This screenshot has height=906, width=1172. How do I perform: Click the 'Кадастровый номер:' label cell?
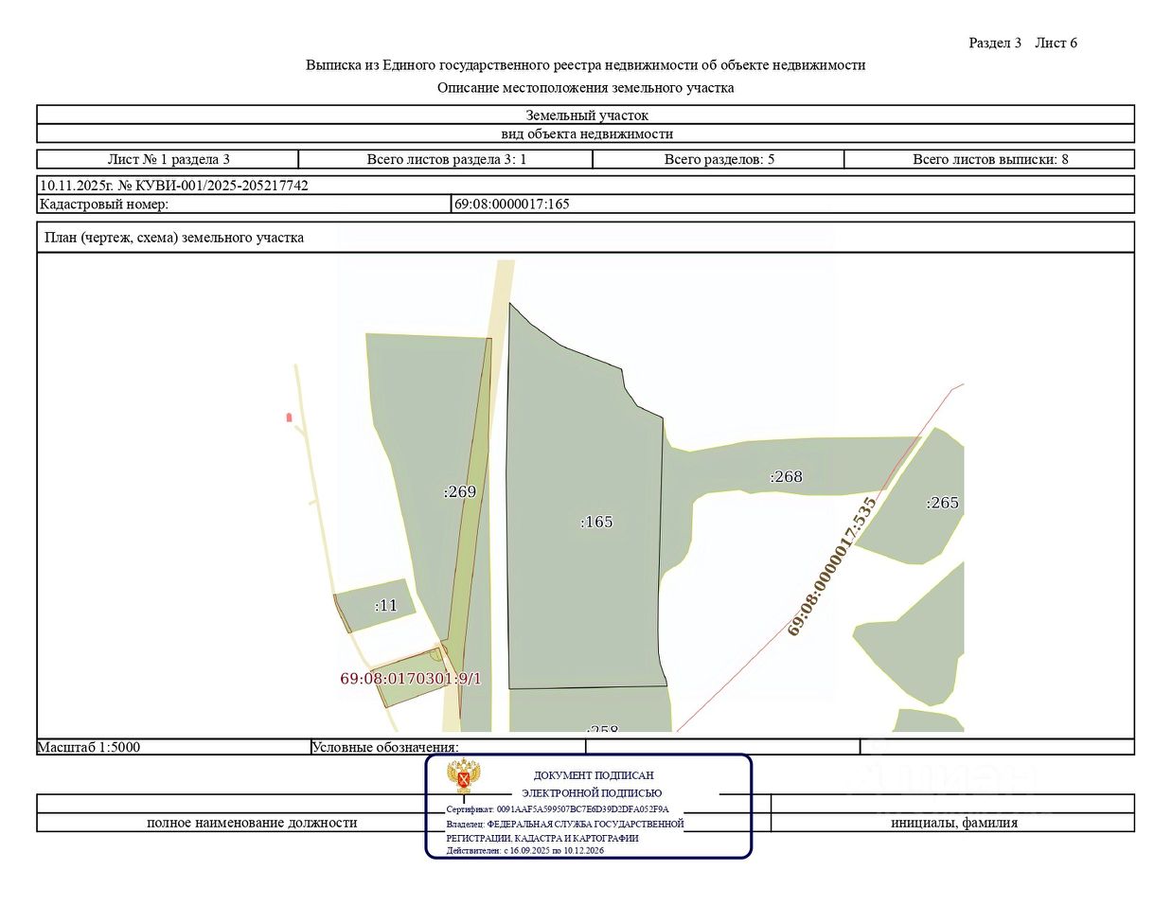[245, 204]
